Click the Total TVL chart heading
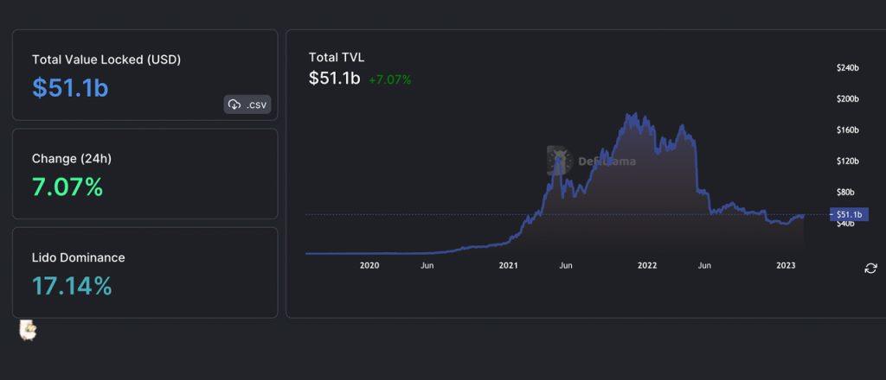The image size is (886, 380). point(337,57)
